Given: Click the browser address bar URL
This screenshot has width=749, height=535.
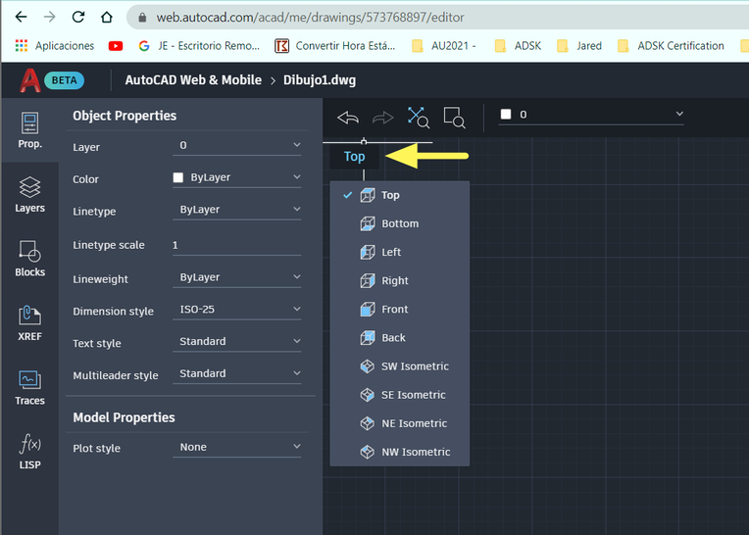Looking at the screenshot, I should [311, 18].
